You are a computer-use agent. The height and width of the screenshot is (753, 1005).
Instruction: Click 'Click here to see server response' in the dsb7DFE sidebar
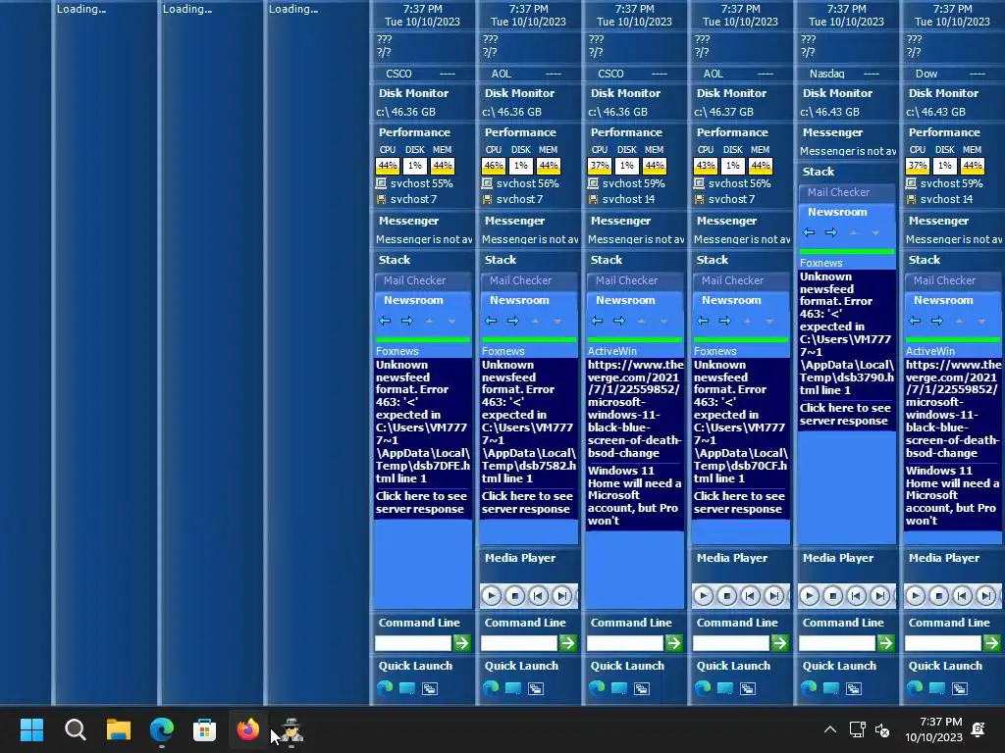[x=421, y=503]
